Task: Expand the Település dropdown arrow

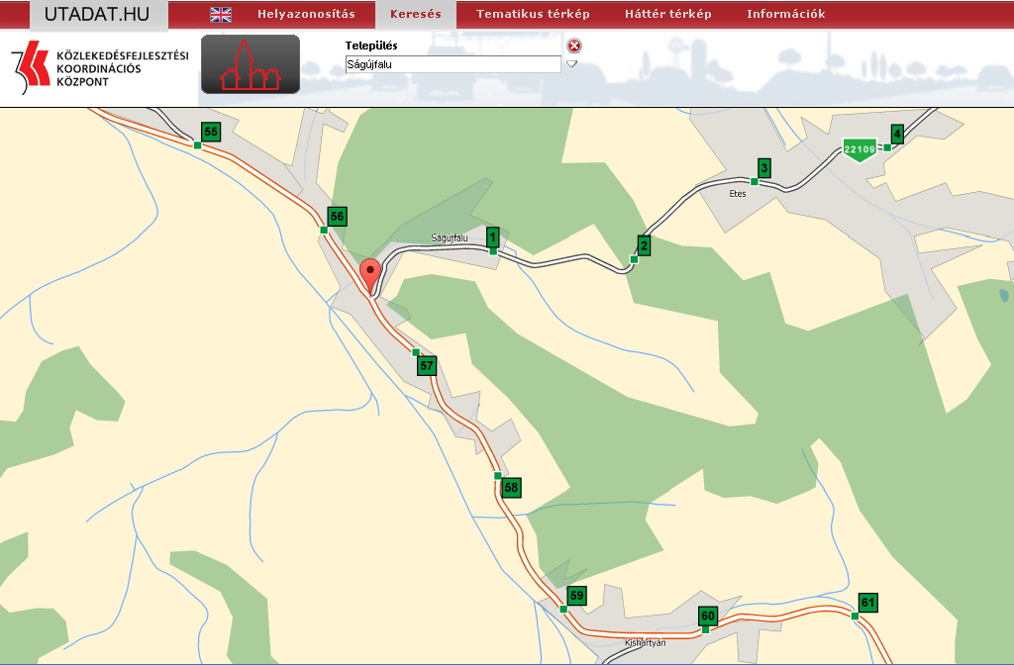Action: coord(571,64)
